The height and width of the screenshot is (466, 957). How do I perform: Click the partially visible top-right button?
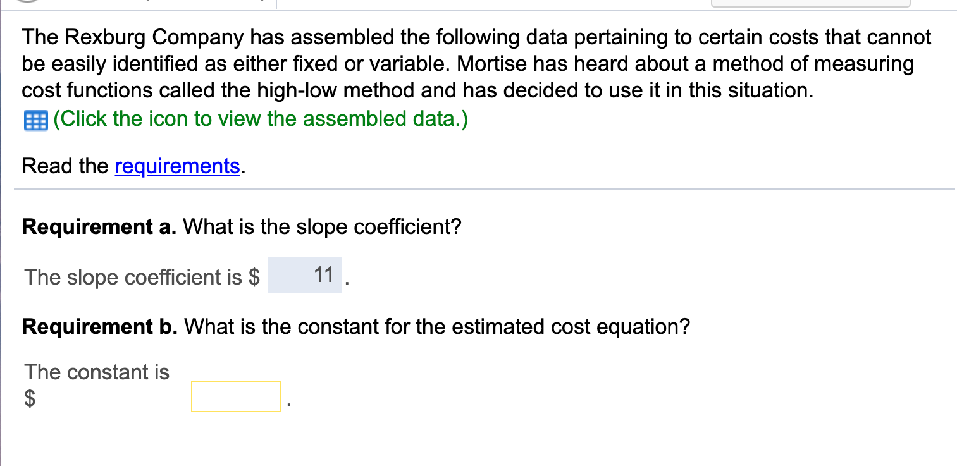810,3
